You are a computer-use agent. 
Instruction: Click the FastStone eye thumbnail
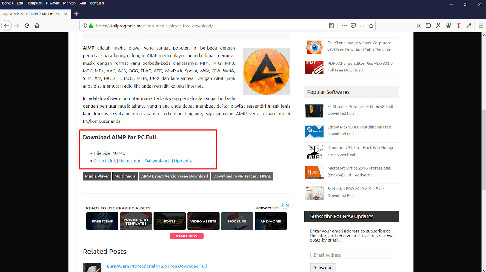tap(314, 47)
